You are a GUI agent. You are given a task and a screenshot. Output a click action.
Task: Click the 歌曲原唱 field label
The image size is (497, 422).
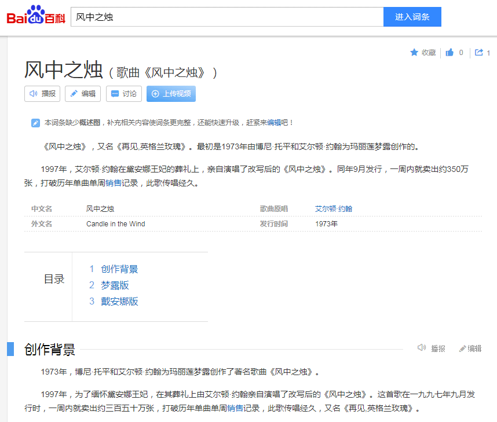point(274,209)
